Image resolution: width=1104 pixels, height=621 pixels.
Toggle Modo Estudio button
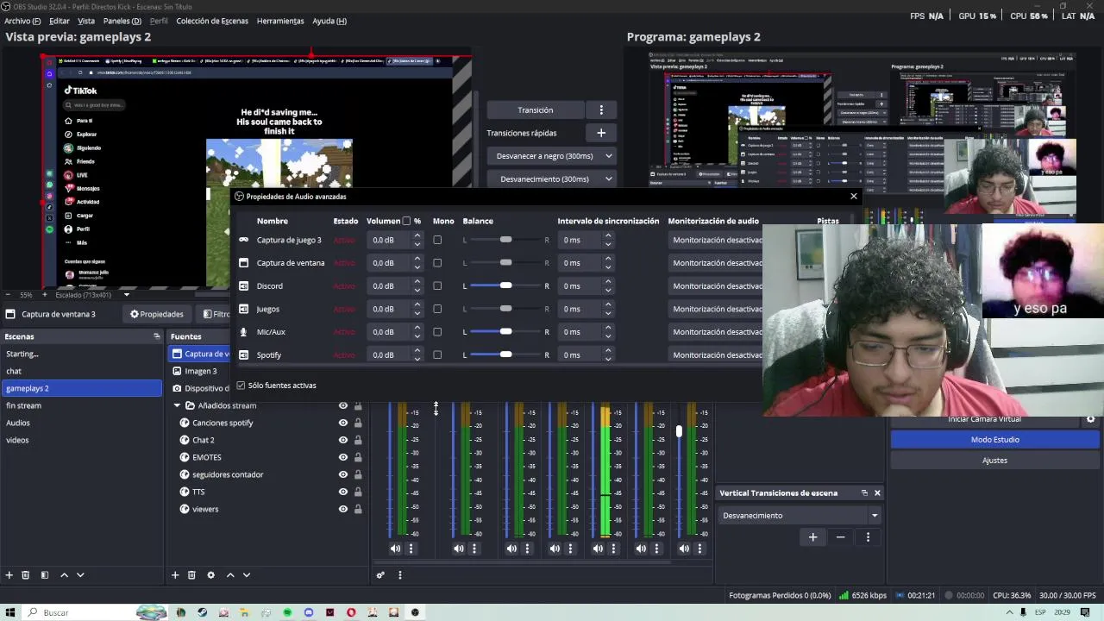(994, 440)
